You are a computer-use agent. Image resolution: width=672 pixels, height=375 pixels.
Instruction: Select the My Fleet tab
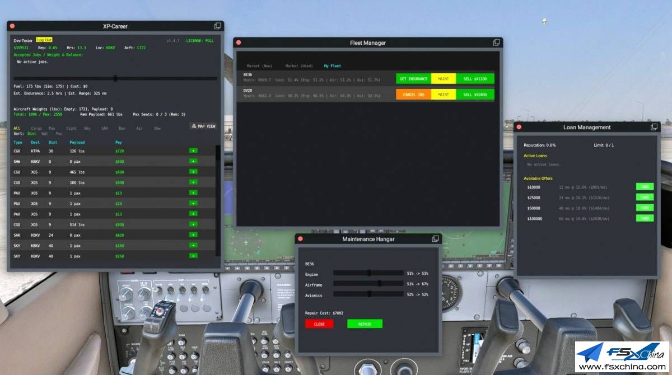pos(332,66)
